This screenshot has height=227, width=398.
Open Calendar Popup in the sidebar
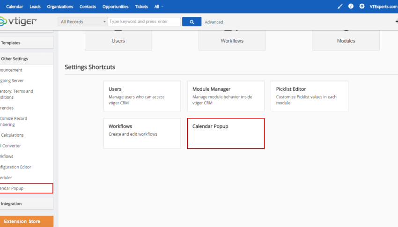(26, 188)
